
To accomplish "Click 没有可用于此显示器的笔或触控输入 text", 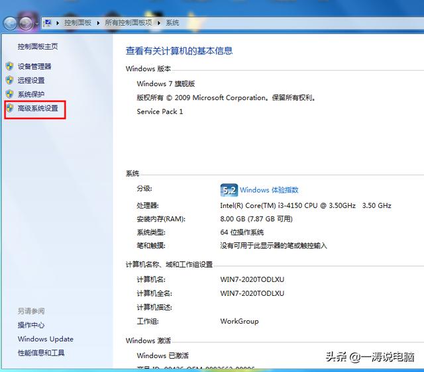I will click(x=274, y=246).
